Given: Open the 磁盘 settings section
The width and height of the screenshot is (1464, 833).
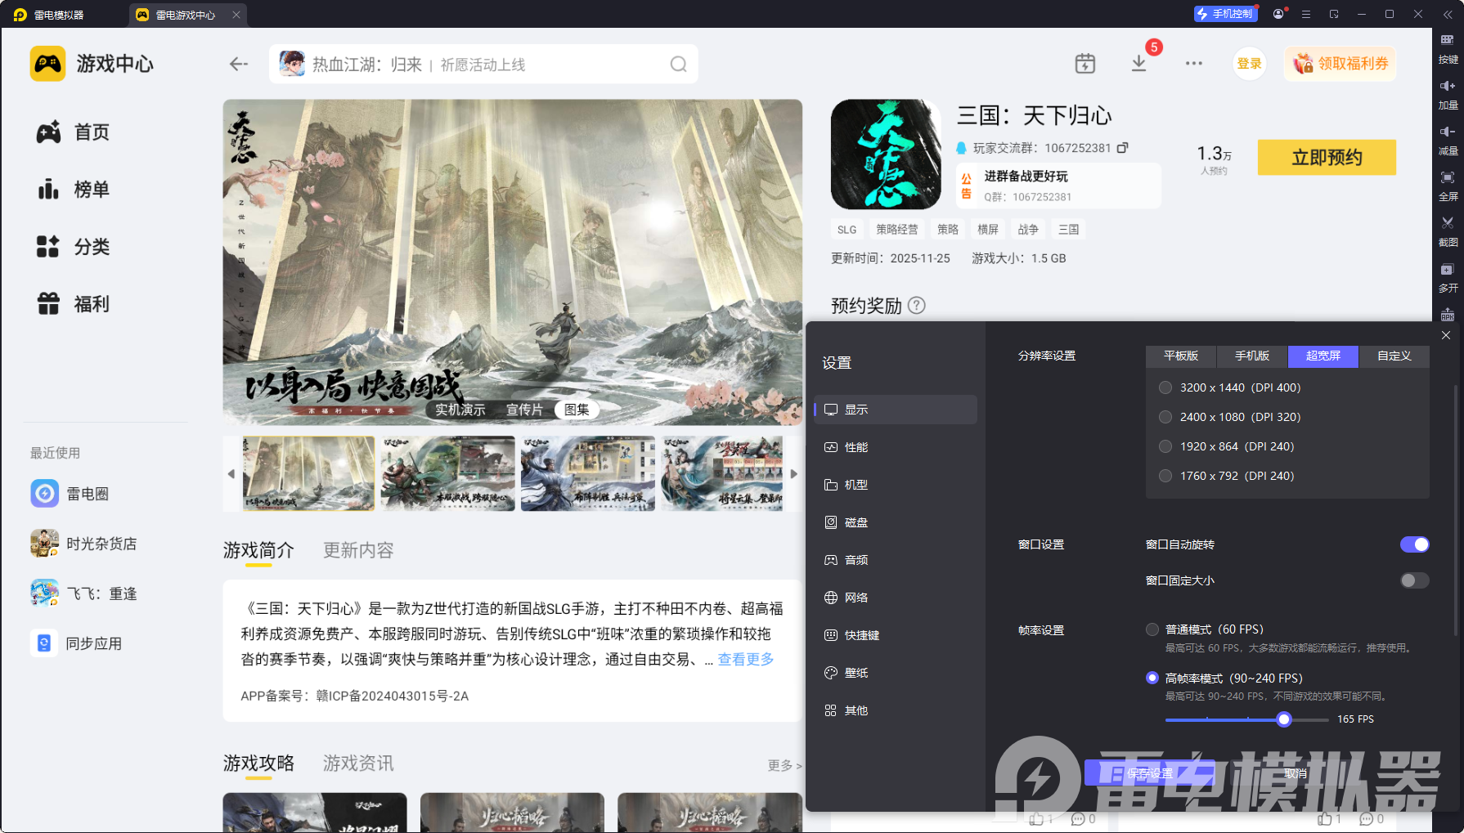Looking at the screenshot, I should click(x=896, y=522).
